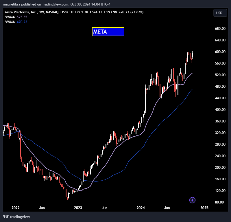
Task: Click the 440.00 price axis label
Action: point(220,98)
